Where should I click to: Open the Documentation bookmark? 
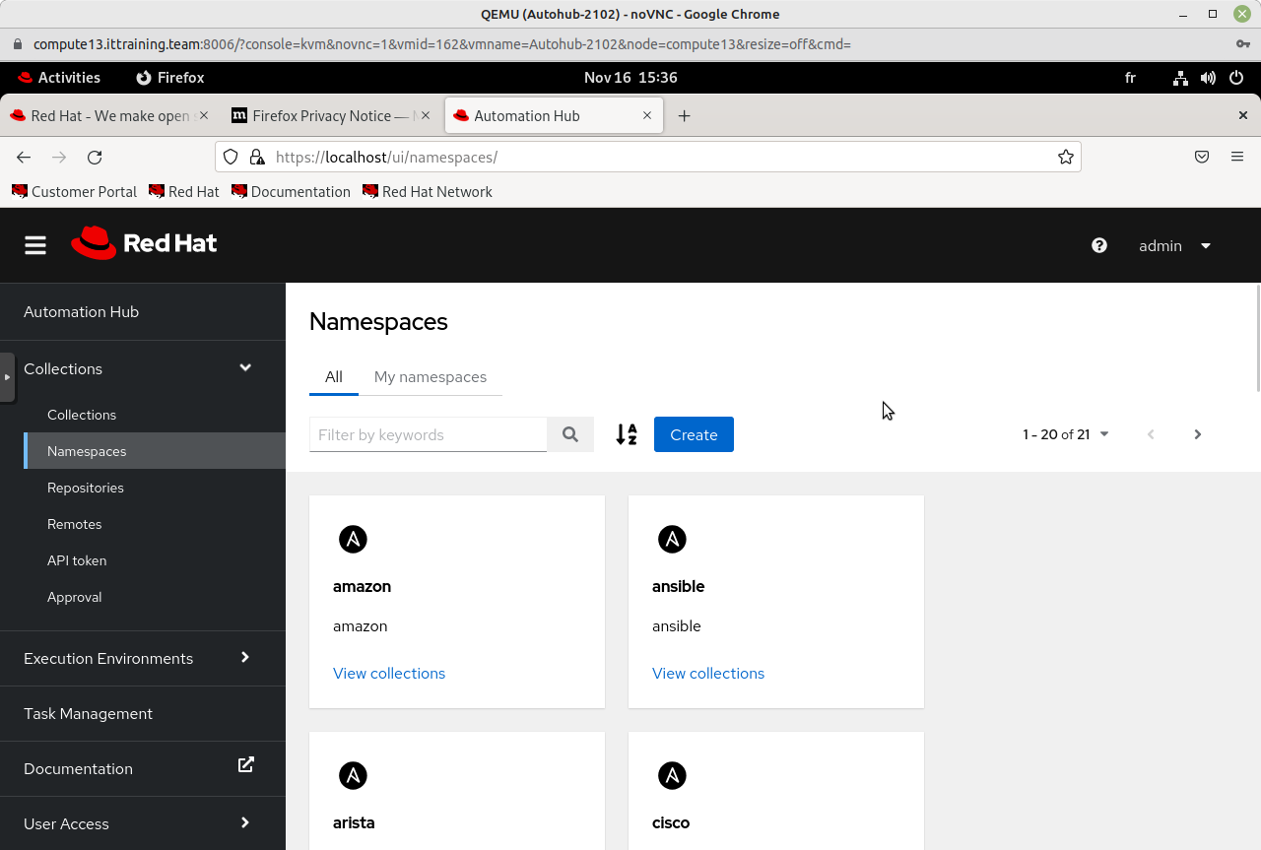point(292,192)
